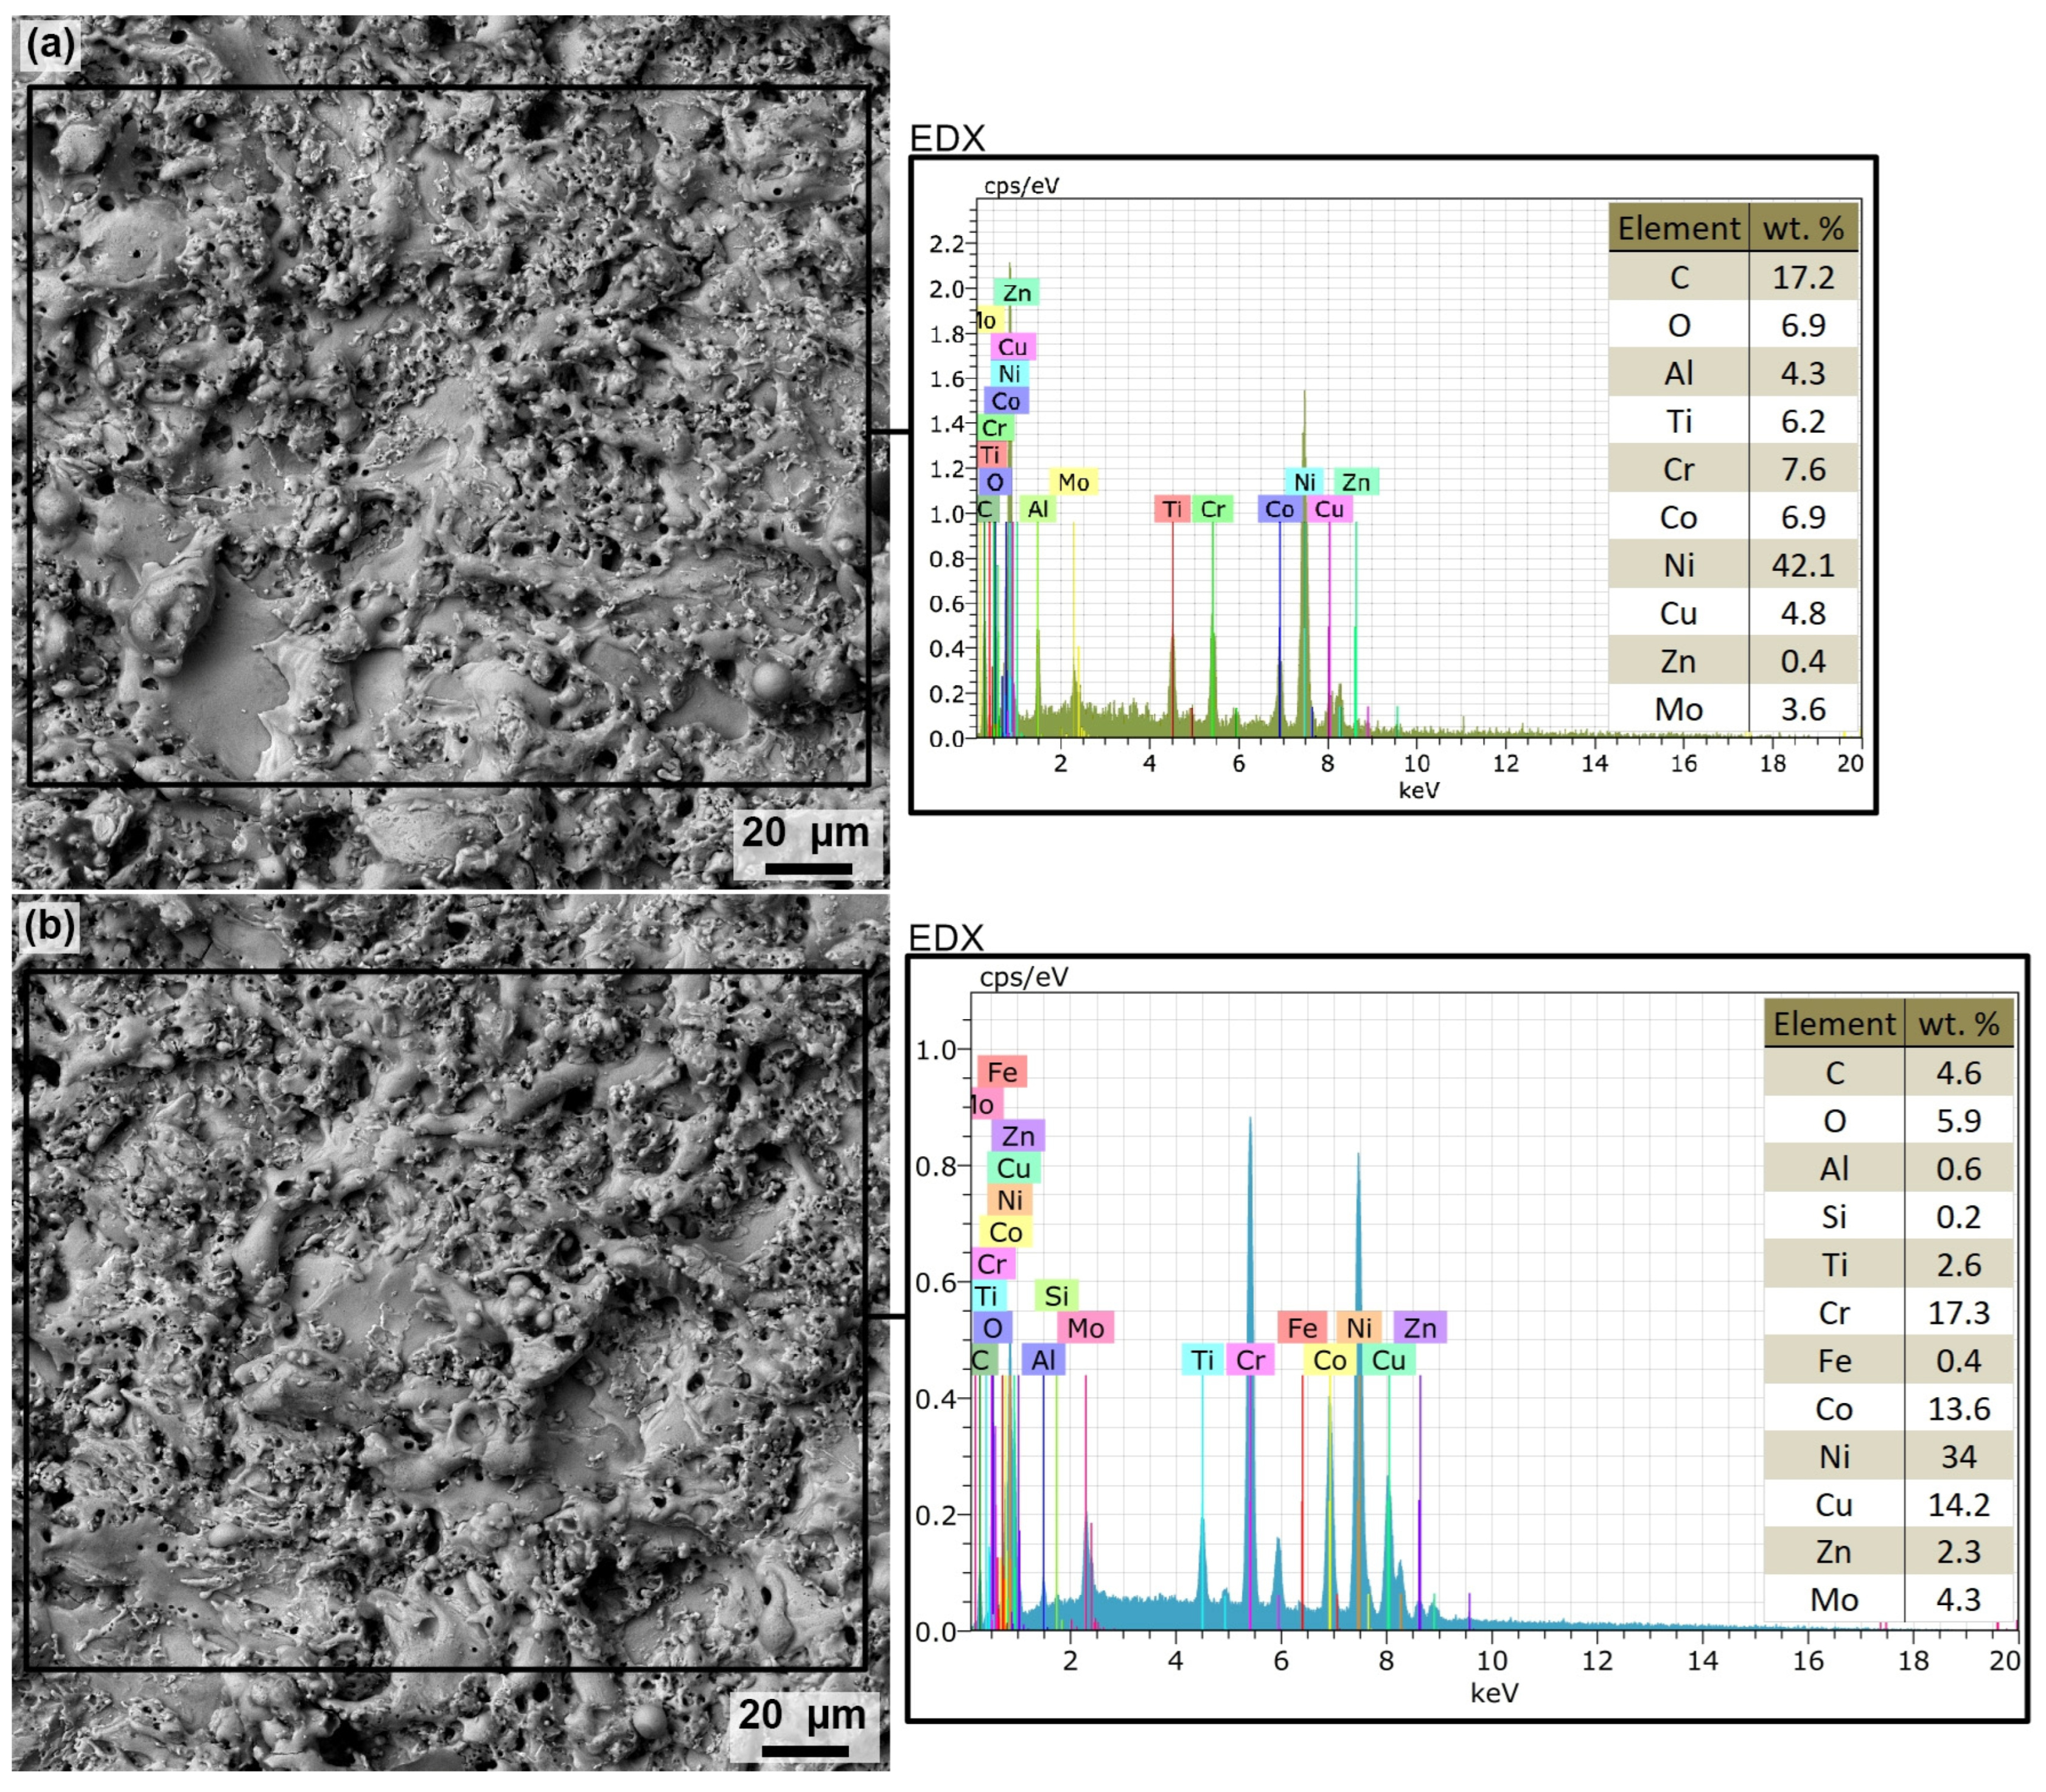Click the purple Zn label near 8.6 keV in bottom spectrum
Image resolution: width=2046 pixels, height=1792 pixels.
click(x=1419, y=1327)
